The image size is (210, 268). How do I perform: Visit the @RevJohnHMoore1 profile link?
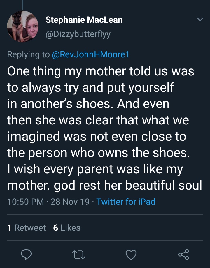coord(90,54)
